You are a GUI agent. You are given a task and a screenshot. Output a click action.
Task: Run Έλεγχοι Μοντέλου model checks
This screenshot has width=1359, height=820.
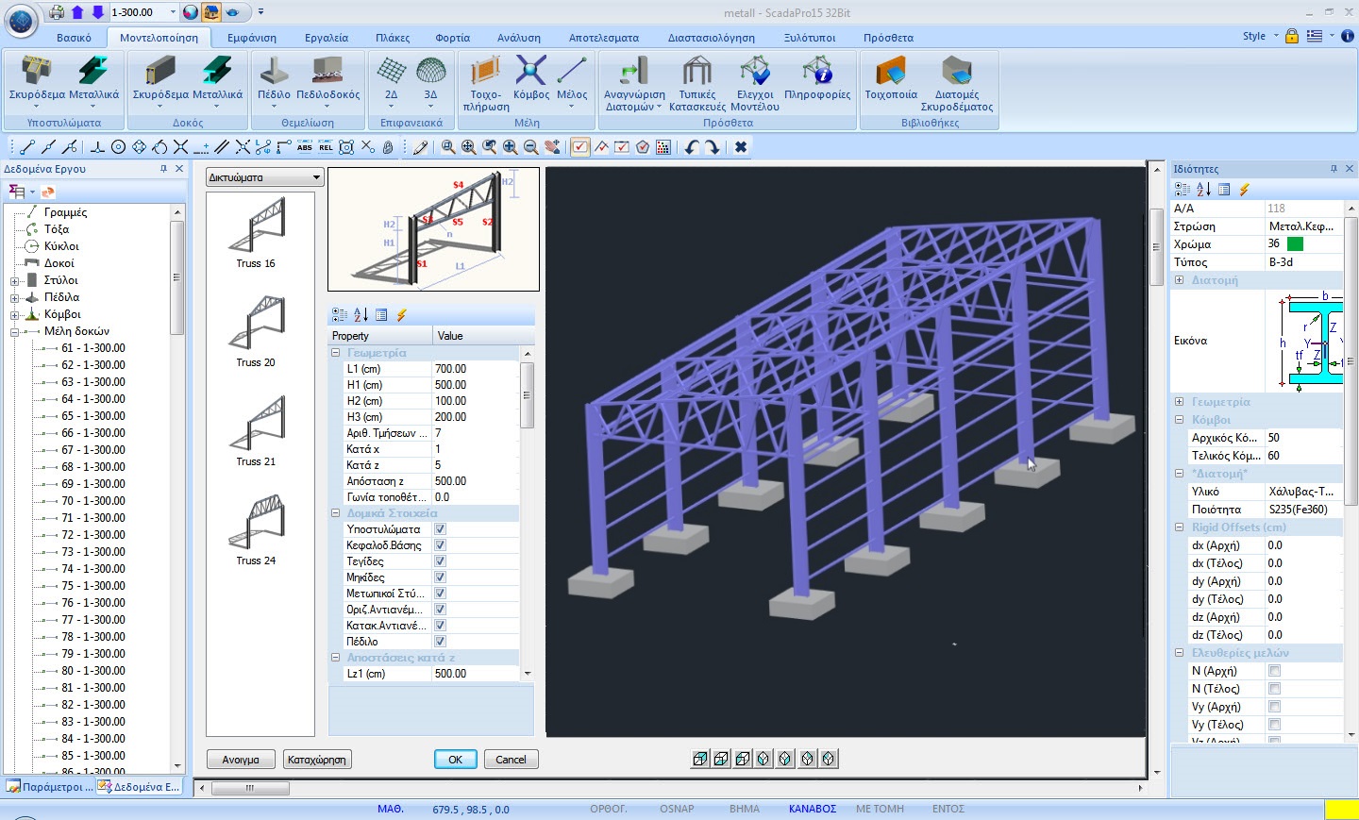pos(755,83)
